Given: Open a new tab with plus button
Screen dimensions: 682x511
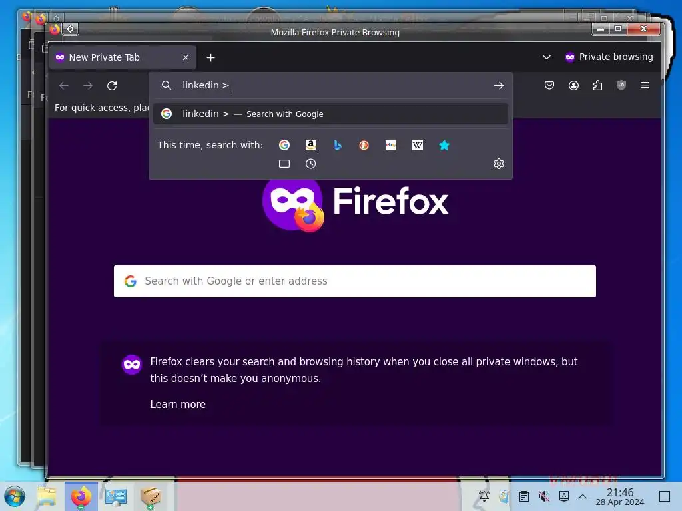Looking at the screenshot, I should 210,57.
